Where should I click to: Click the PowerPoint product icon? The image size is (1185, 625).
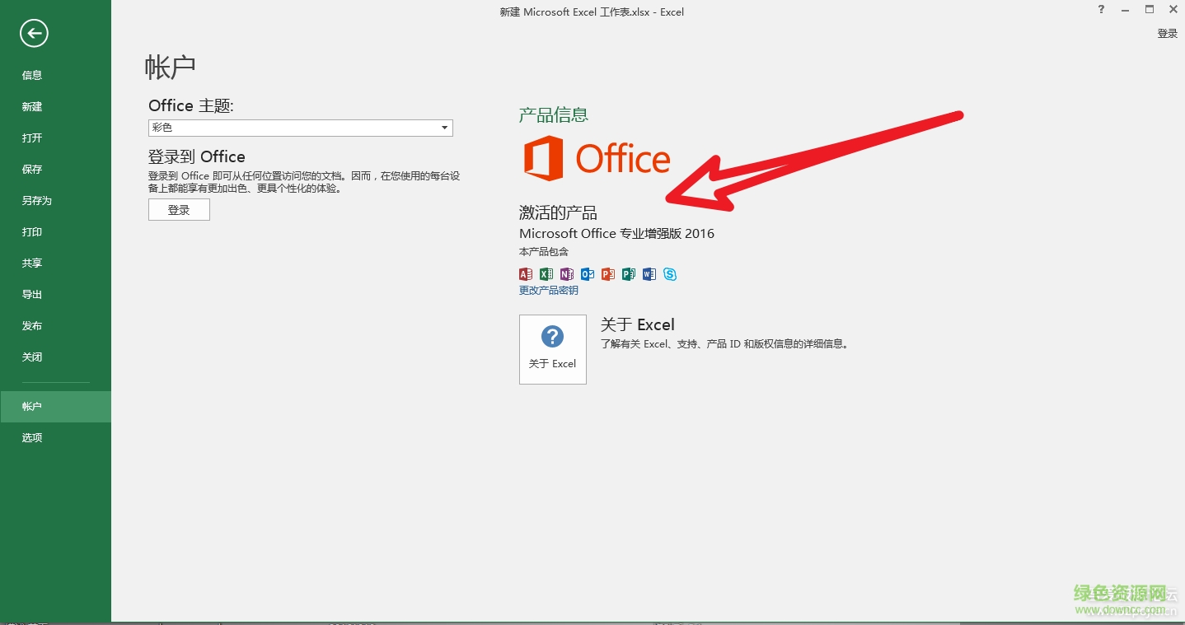click(608, 274)
